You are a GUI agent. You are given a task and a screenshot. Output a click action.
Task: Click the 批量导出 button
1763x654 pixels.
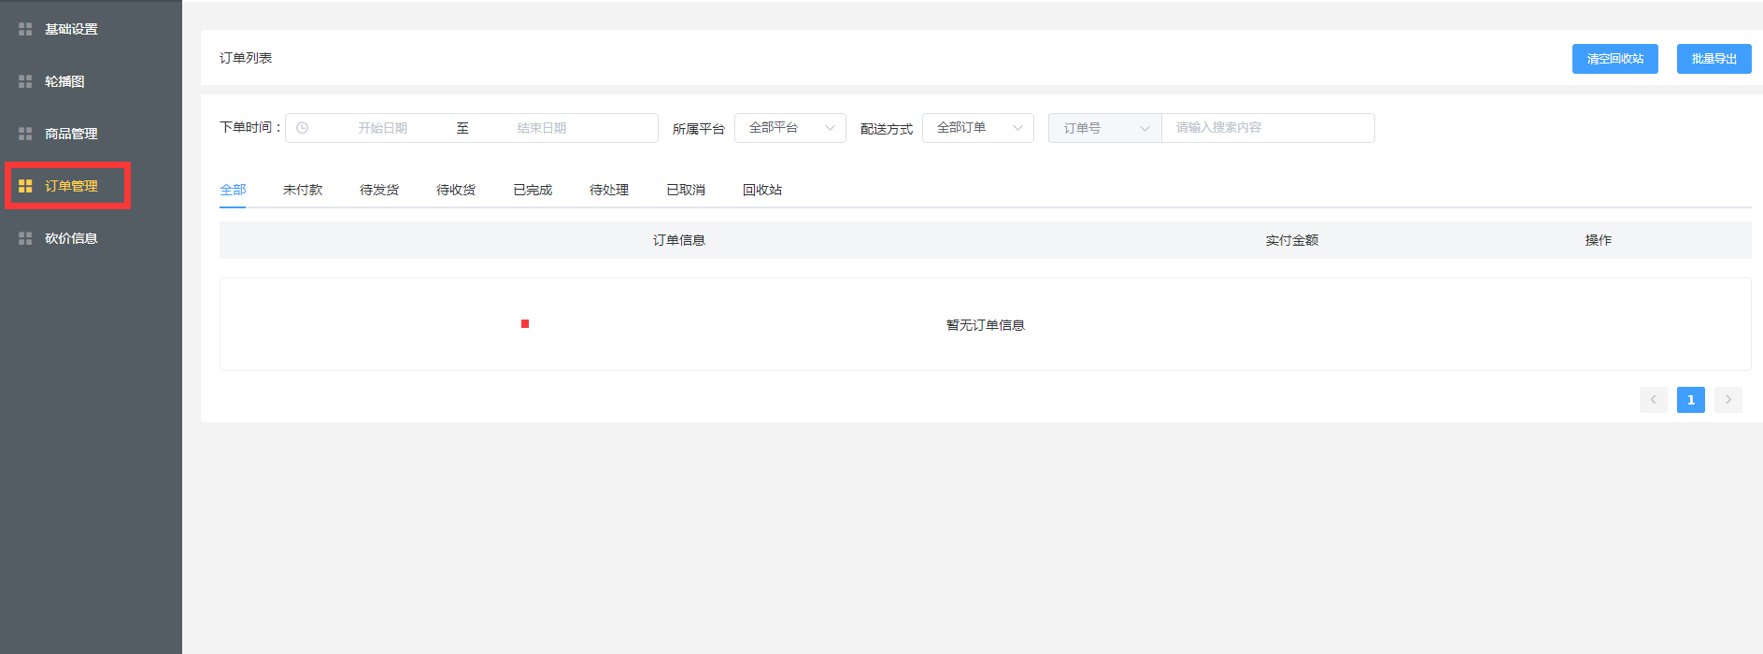1713,59
